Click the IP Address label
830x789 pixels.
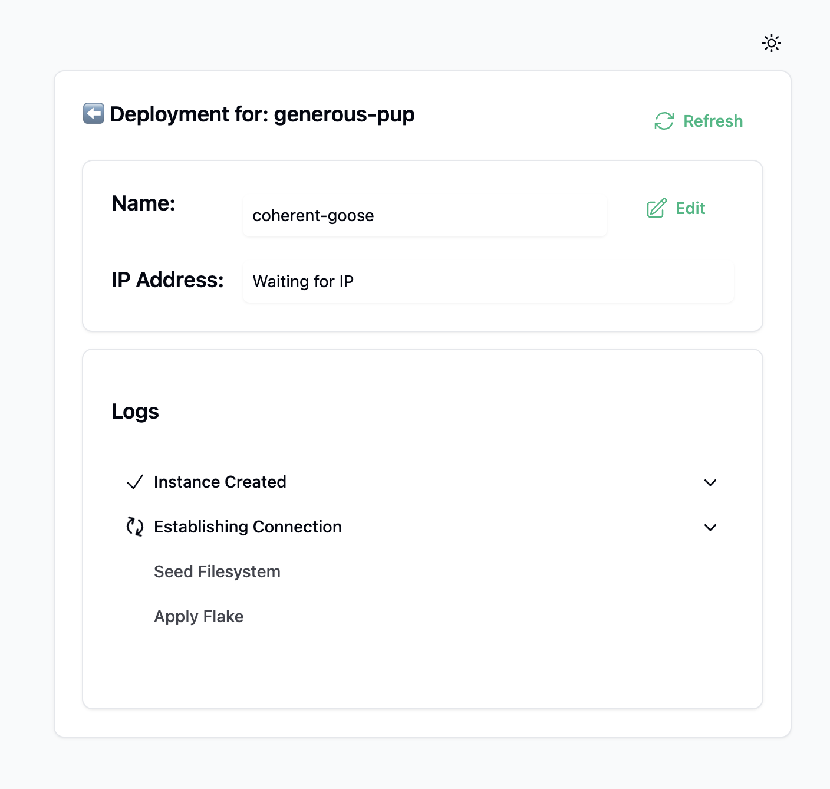pos(167,280)
